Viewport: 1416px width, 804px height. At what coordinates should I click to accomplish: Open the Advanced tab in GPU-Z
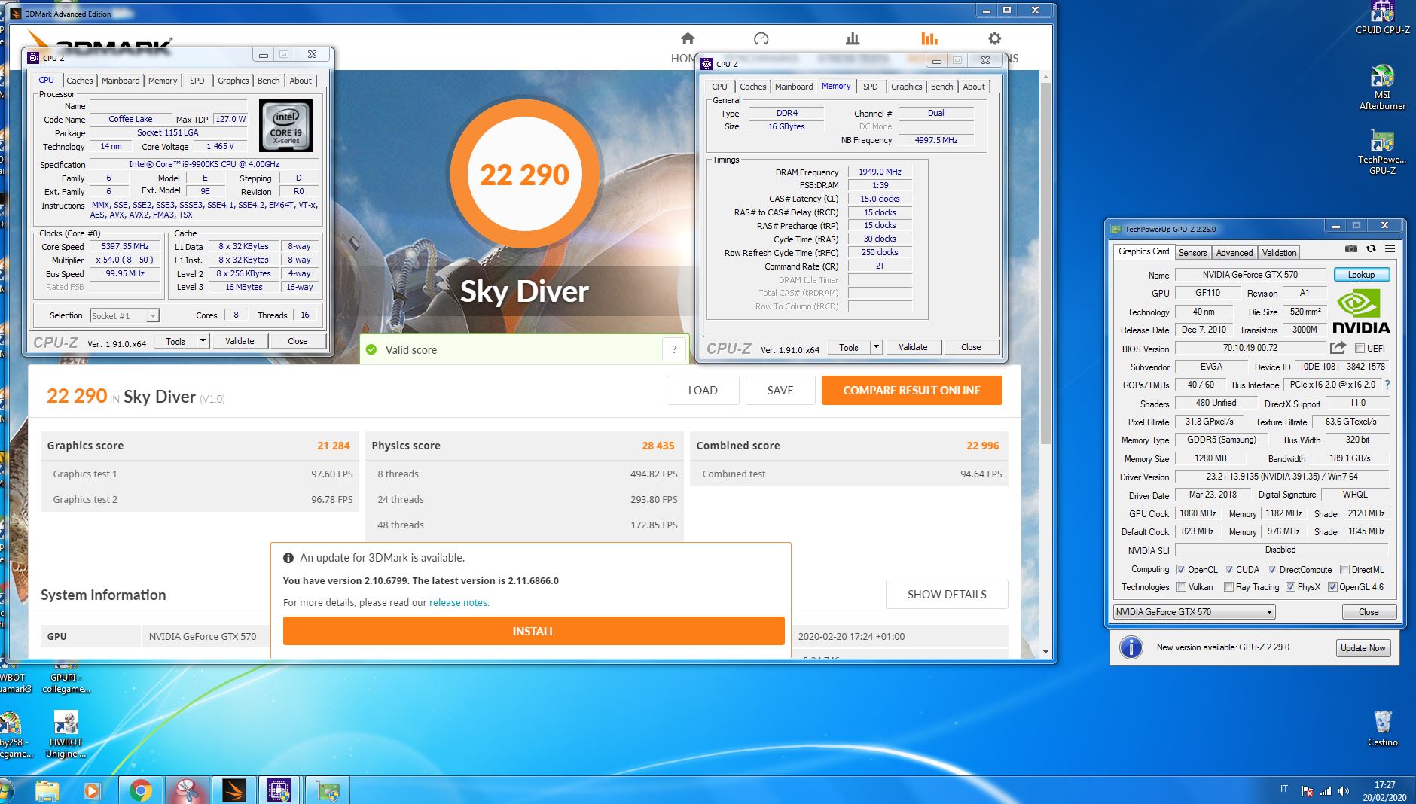click(1234, 253)
